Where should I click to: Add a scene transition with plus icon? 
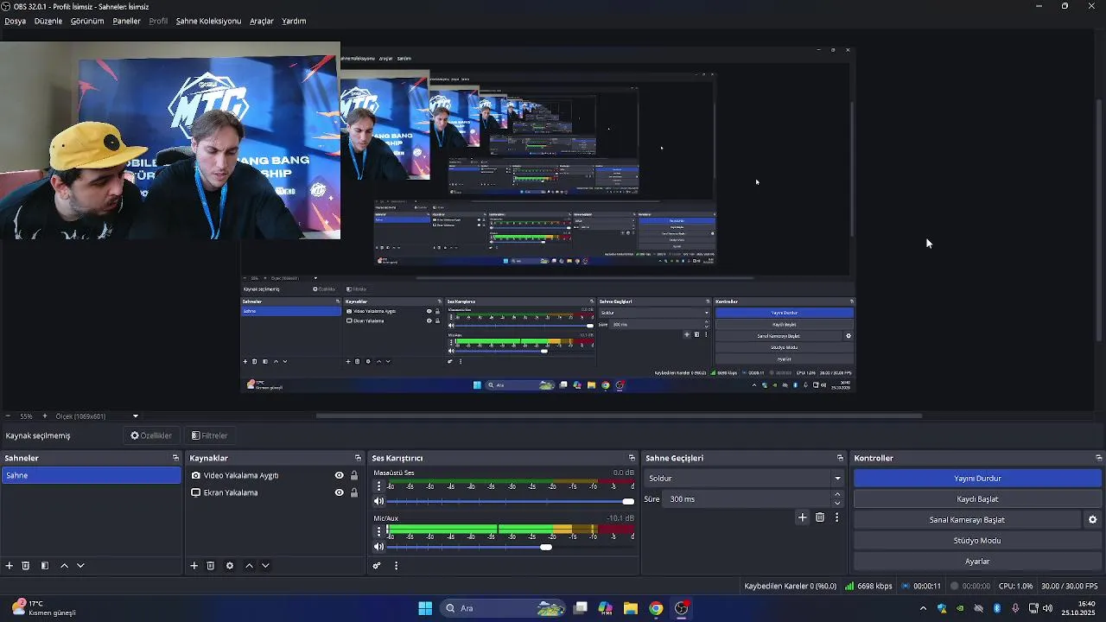[802, 517]
